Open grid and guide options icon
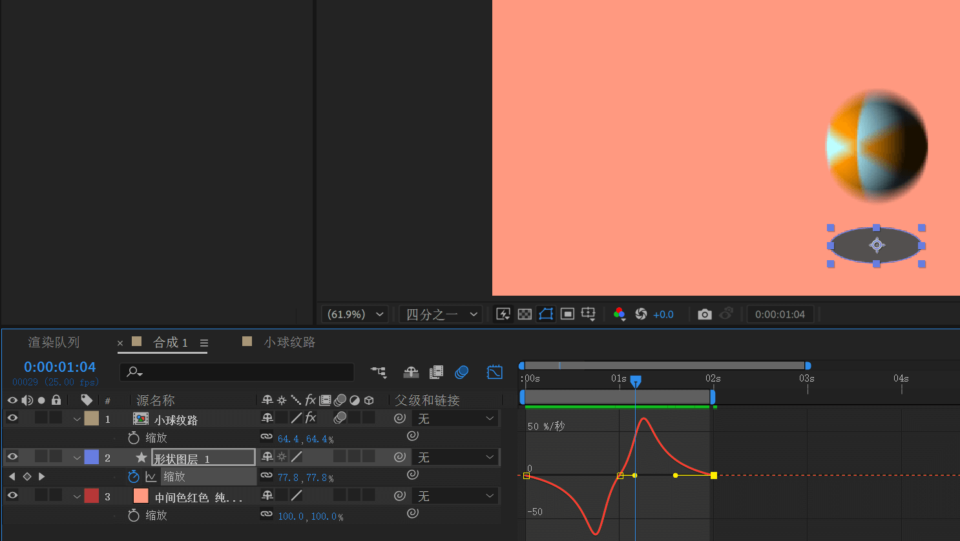This screenshot has width=960, height=541. (588, 314)
